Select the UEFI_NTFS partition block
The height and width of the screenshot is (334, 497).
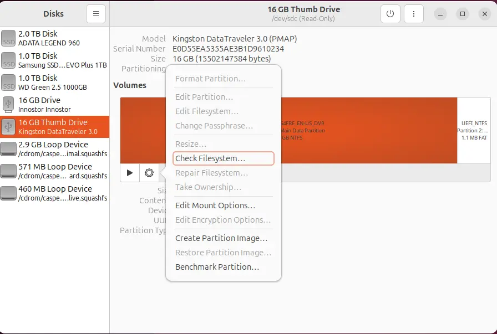click(474, 130)
